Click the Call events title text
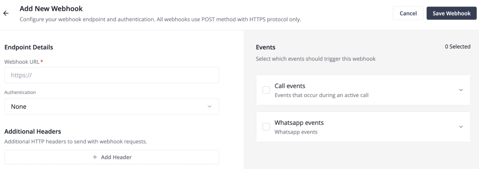 point(290,86)
